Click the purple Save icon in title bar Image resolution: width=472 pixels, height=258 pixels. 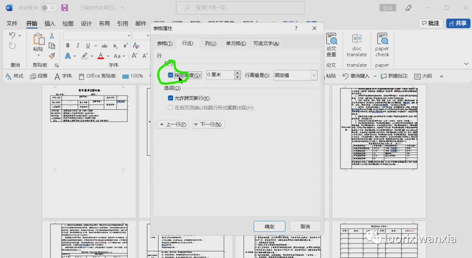[65, 8]
